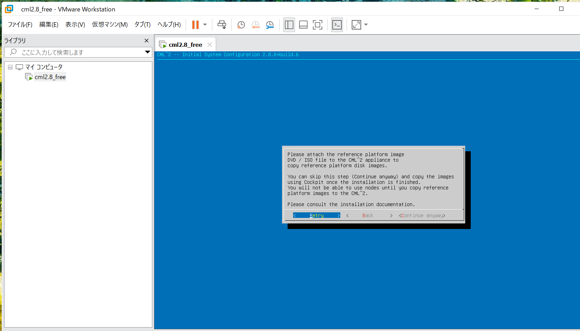Screen dimensions: 580x331
Task: Close the cml2.8_free tab
Action: pyautogui.click(x=210, y=45)
